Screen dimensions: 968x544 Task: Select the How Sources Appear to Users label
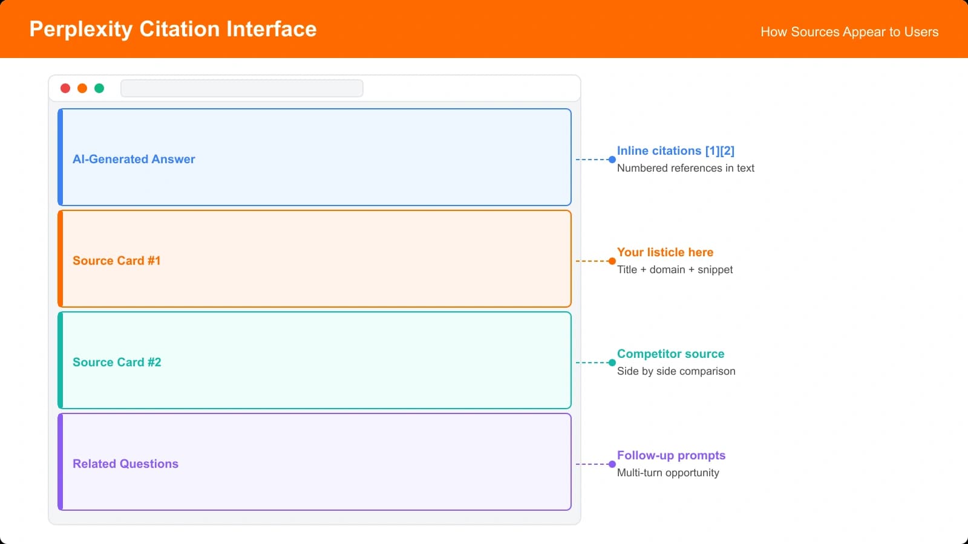(x=849, y=31)
